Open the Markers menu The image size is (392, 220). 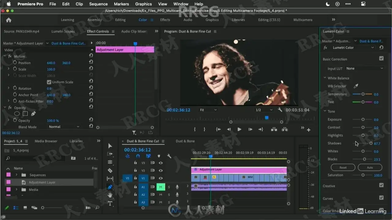tap(121, 4)
